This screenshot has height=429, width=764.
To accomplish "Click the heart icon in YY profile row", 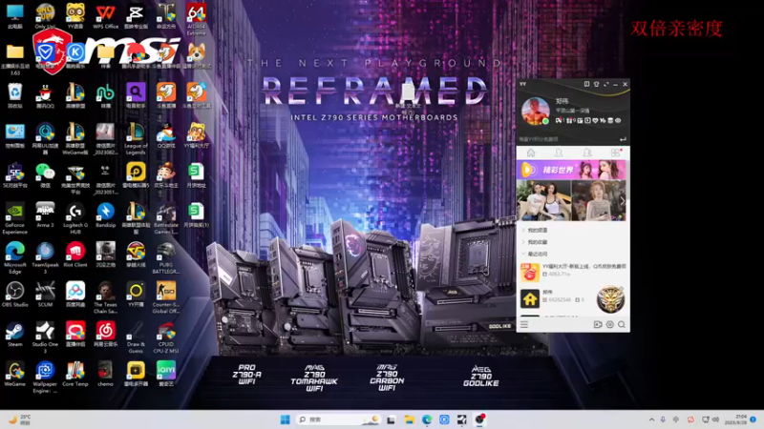I will (595, 121).
